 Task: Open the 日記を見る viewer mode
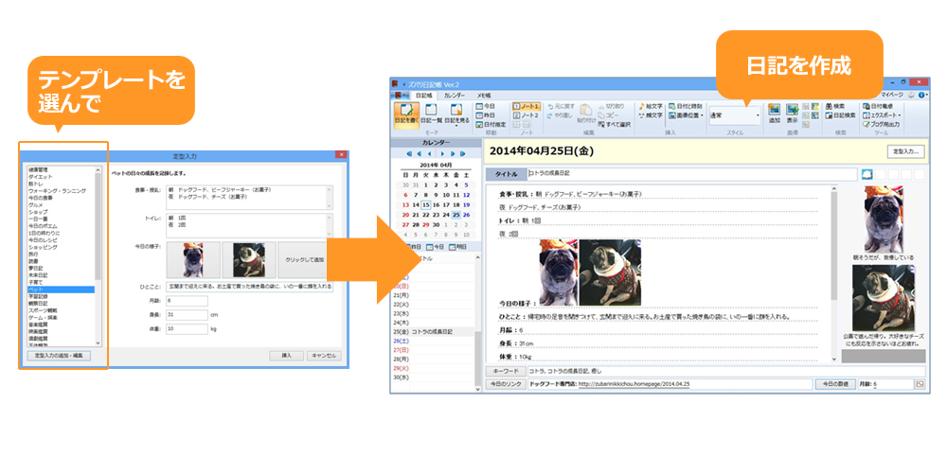click(456, 114)
